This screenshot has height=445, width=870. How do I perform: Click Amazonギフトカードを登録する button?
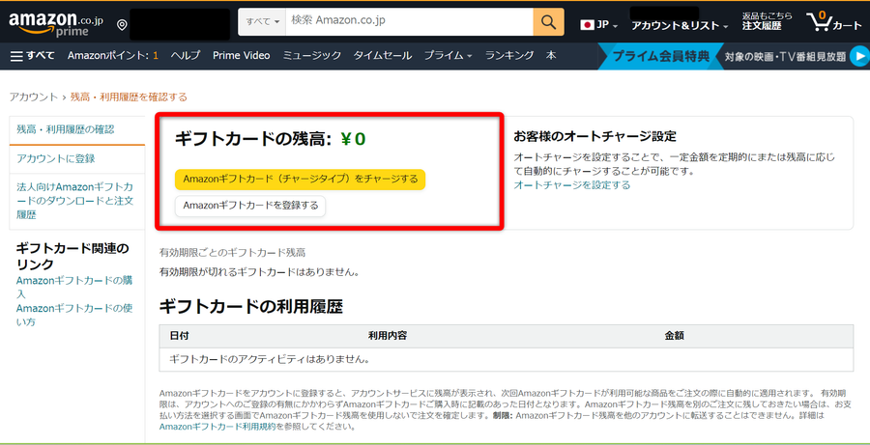click(250, 206)
